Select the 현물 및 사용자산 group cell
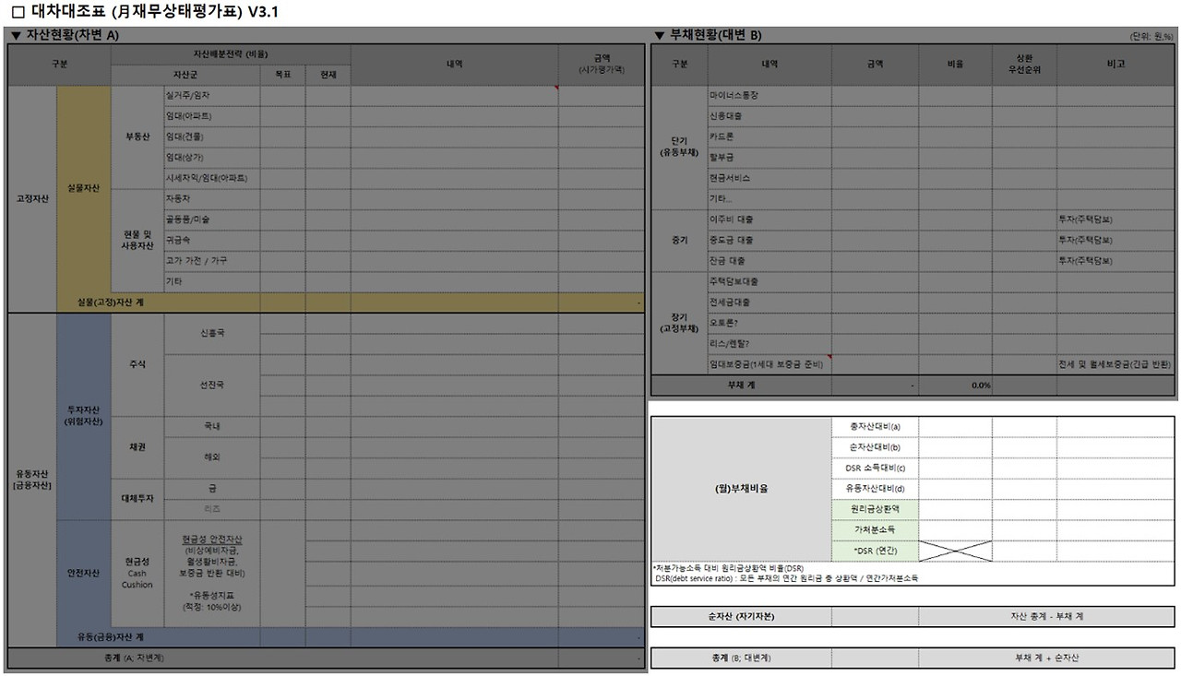1181x676 pixels. [x=137, y=240]
